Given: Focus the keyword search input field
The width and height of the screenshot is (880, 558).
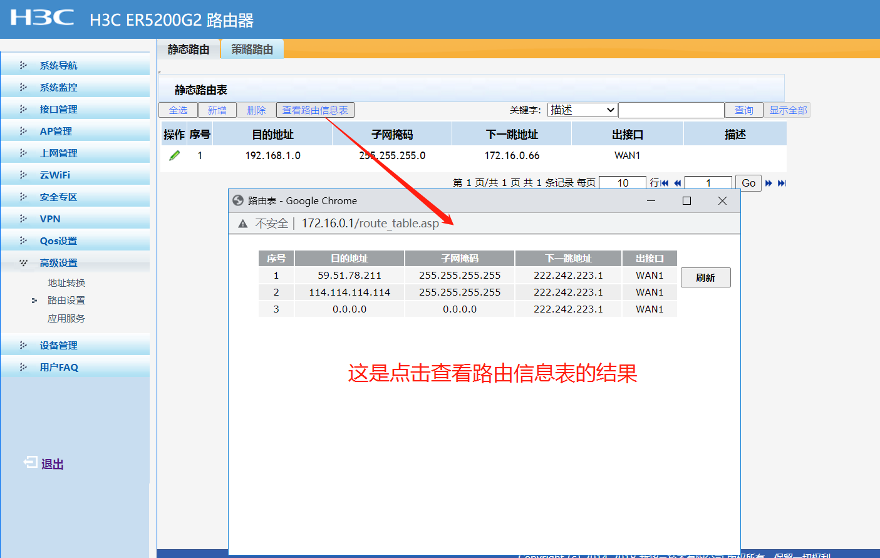Looking at the screenshot, I should click(671, 110).
